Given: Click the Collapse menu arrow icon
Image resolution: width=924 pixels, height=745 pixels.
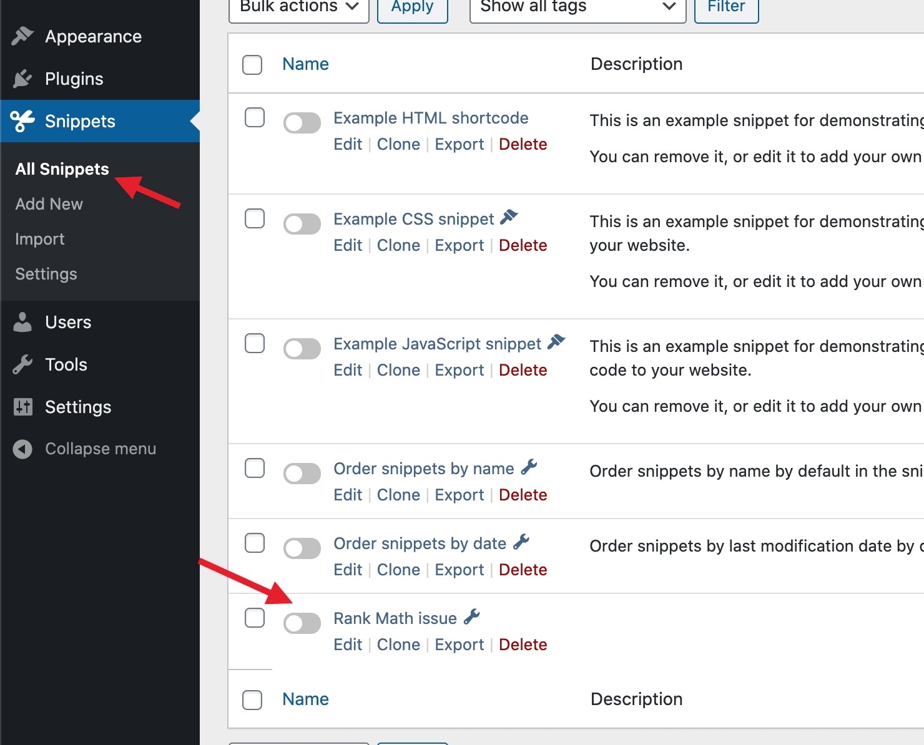Looking at the screenshot, I should [x=22, y=449].
